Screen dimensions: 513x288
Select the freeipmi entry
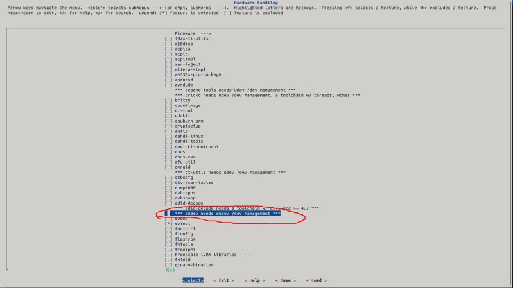185,250
